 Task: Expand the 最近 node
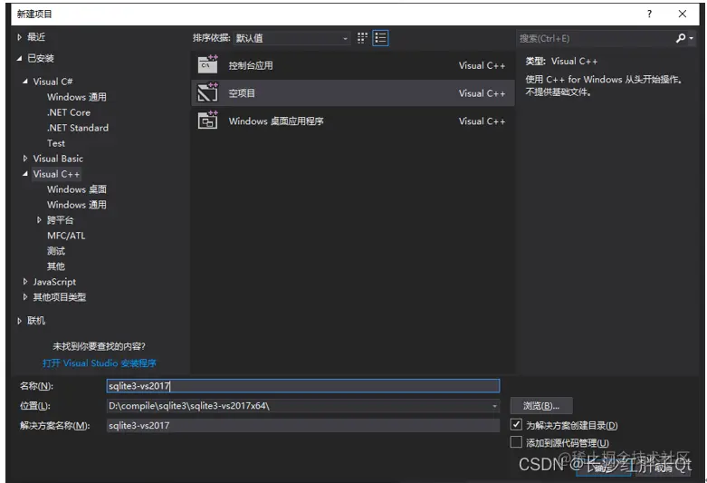[19, 37]
